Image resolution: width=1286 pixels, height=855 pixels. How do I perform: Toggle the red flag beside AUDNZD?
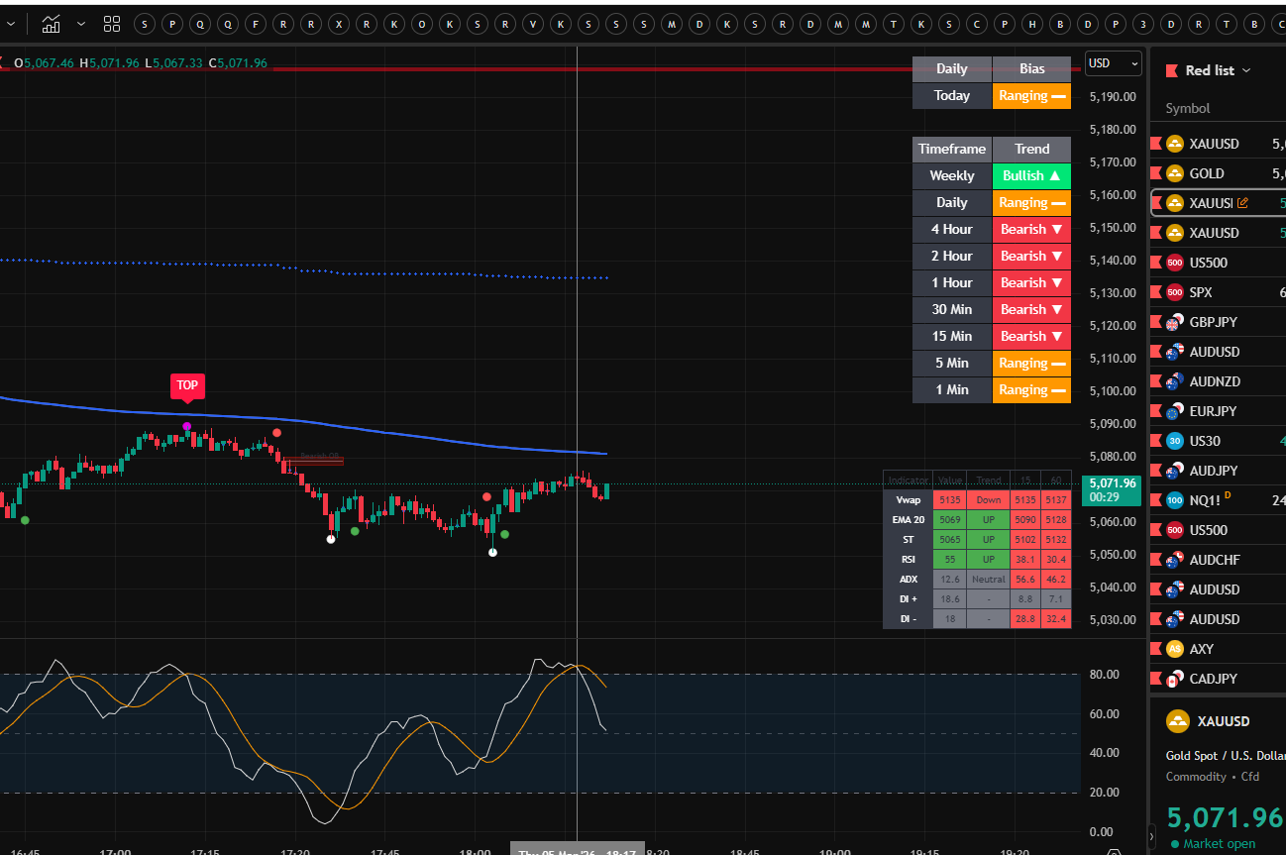(1155, 381)
